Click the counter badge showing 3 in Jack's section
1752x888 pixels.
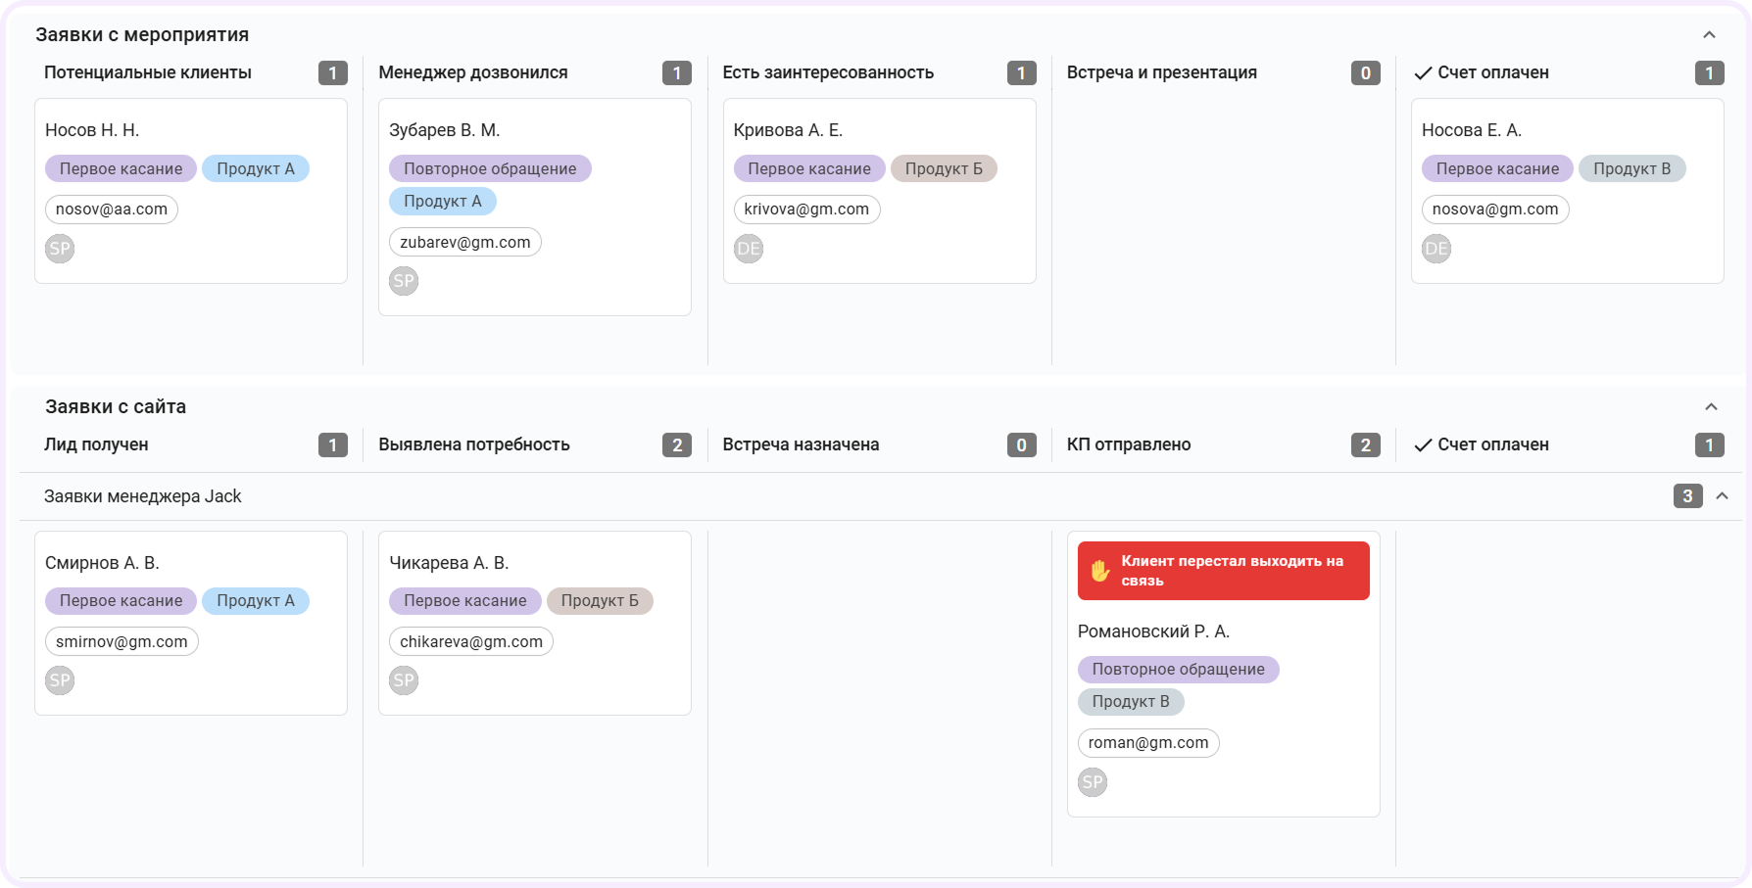point(1687,495)
